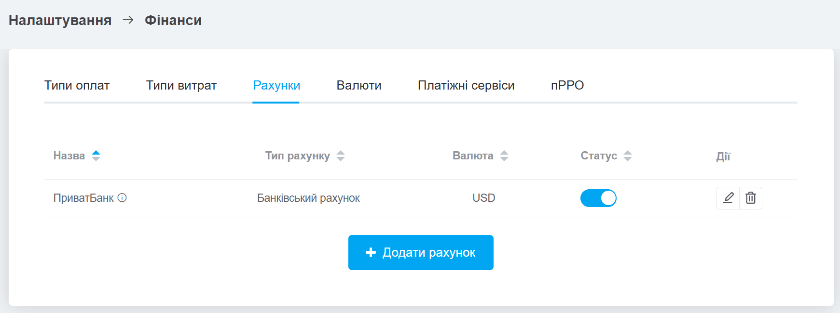840x313 pixels.
Task: Click plus icon on Додати рахунок button
Action: tap(371, 252)
